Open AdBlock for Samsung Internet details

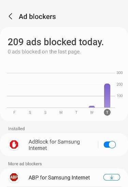54,145
